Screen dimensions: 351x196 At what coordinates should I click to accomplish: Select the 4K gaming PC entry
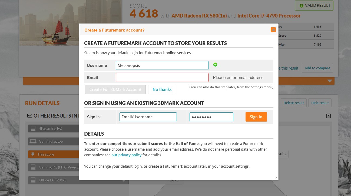coord(54,128)
